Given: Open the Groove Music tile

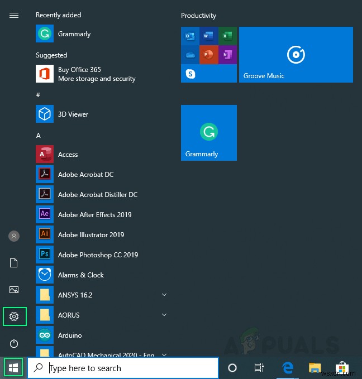Looking at the screenshot, I should (x=296, y=55).
